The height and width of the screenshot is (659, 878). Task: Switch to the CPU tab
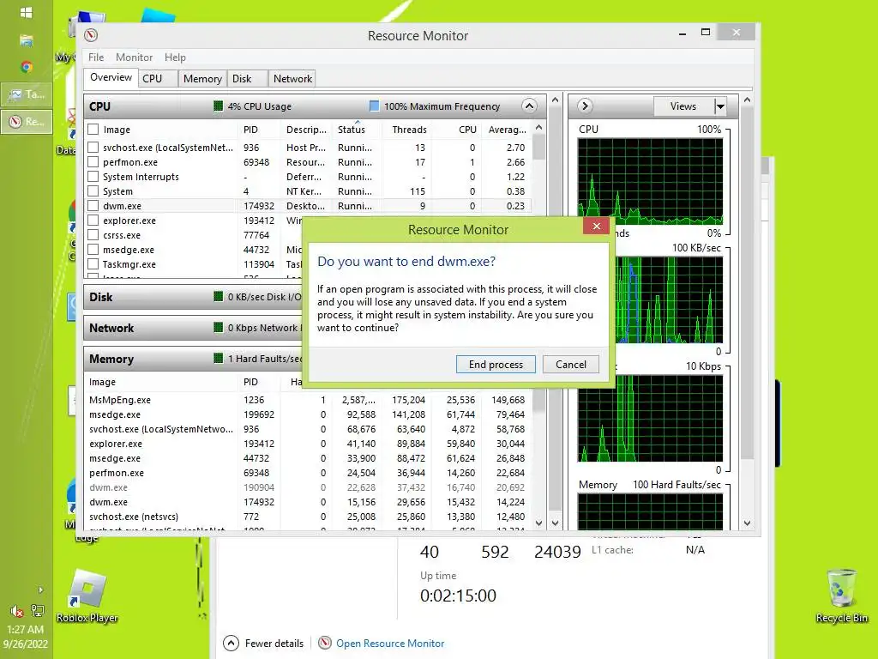pos(159,78)
